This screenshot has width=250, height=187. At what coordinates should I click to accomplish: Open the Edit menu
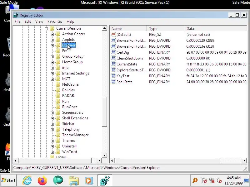(28, 22)
